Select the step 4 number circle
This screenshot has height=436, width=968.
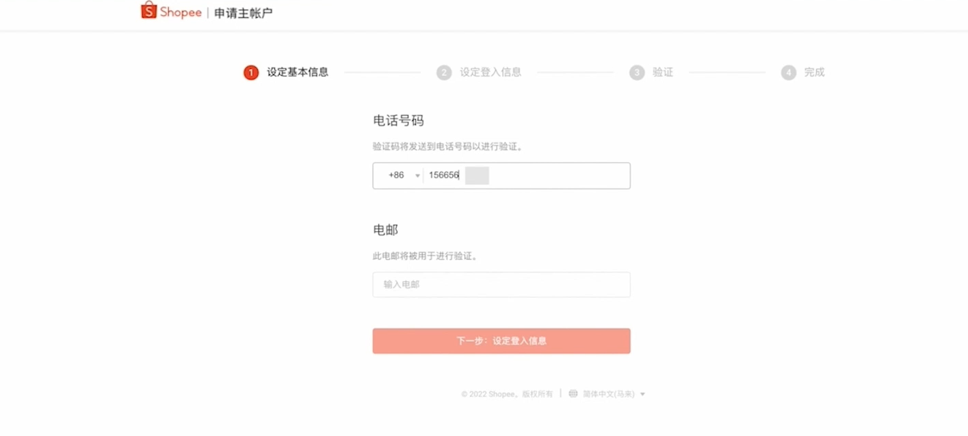(789, 72)
